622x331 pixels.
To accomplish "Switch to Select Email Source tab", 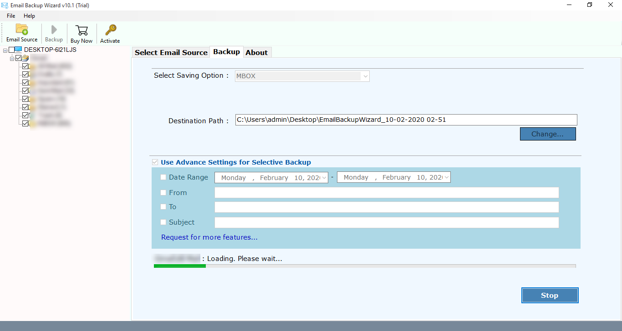I will [171, 52].
